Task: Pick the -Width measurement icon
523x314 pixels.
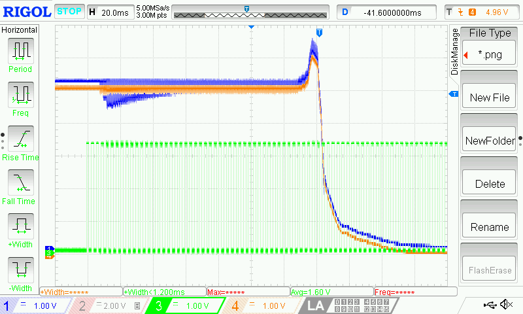Action: 20,271
